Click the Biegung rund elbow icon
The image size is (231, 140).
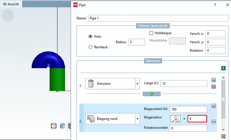pyautogui.click(x=91, y=119)
